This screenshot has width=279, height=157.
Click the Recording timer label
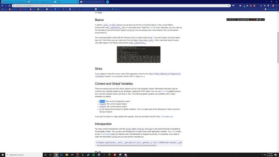pos(243,20)
